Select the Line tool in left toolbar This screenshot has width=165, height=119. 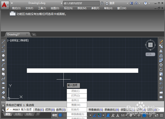pyautogui.click(x=3, y=42)
